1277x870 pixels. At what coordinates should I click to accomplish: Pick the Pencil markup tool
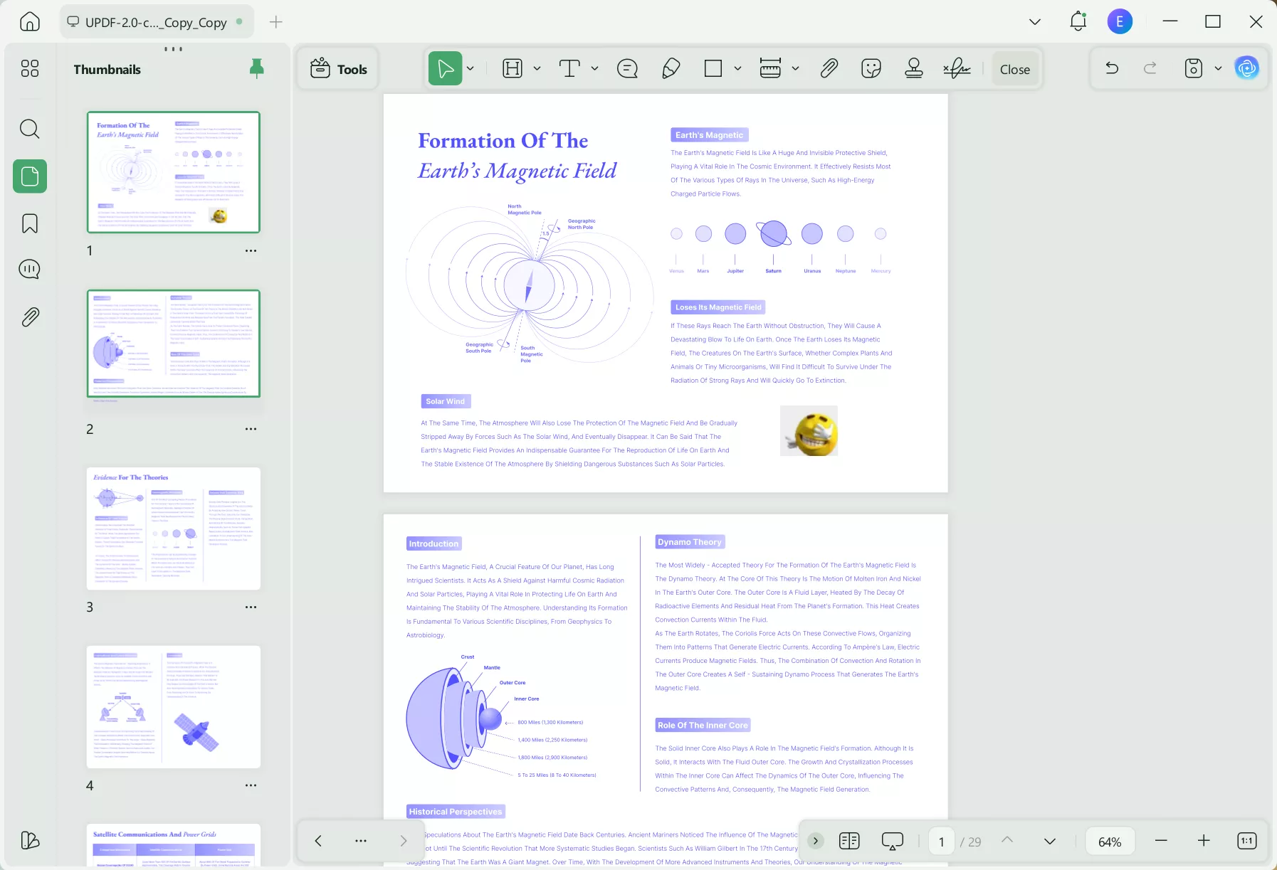click(670, 68)
